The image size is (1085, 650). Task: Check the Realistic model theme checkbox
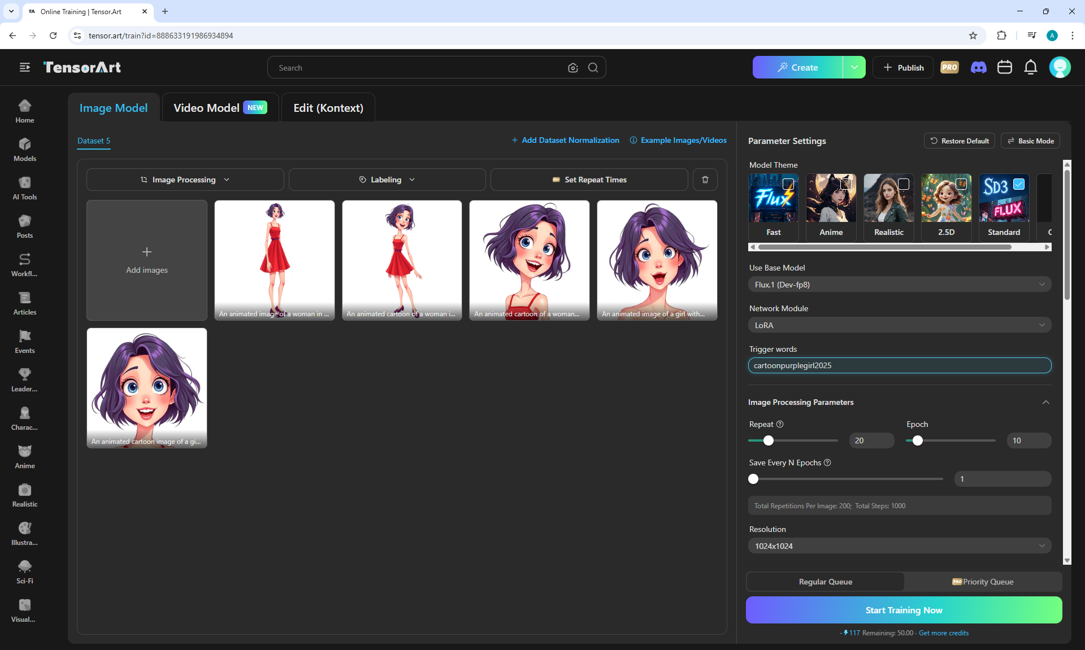point(903,184)
